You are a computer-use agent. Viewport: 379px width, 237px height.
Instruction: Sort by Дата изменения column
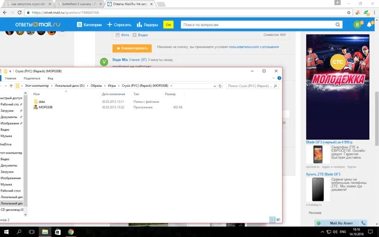pyautogui.click(x=113, y=94)
